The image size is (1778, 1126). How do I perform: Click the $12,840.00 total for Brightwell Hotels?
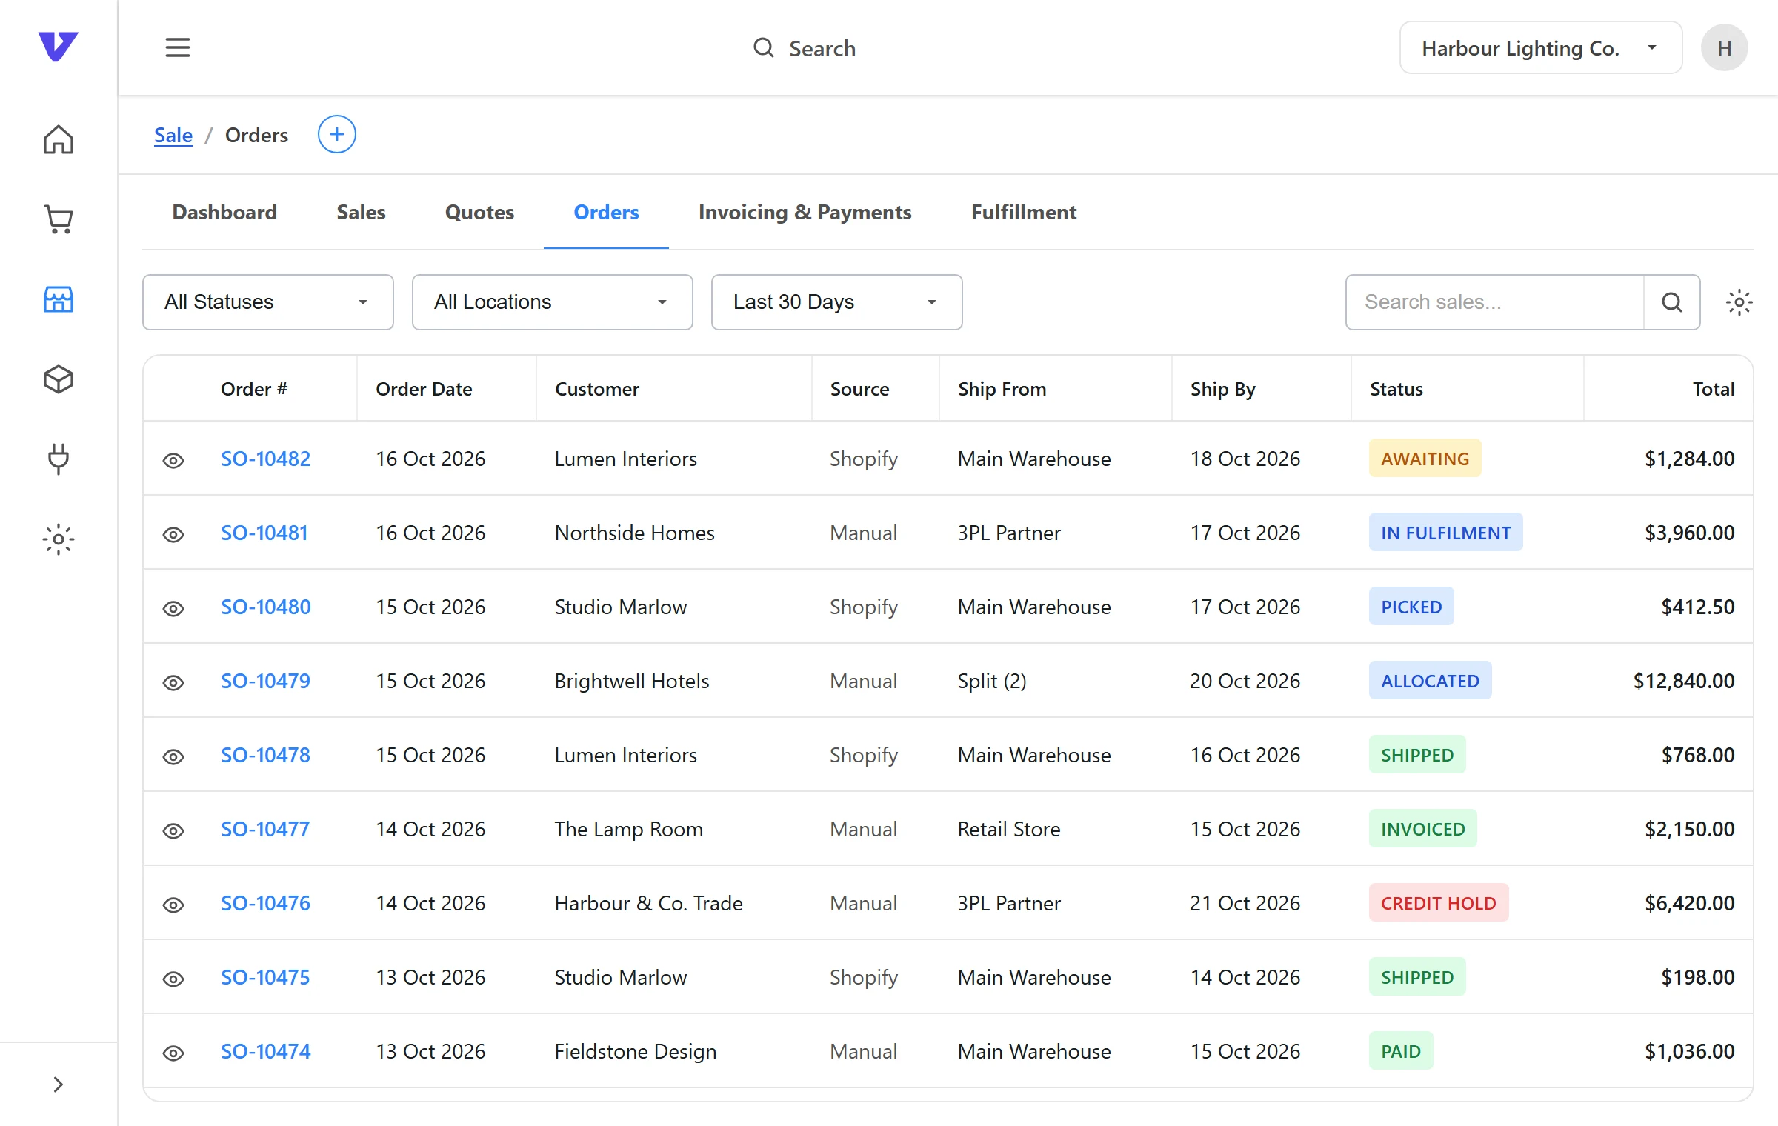(1684, 681)
